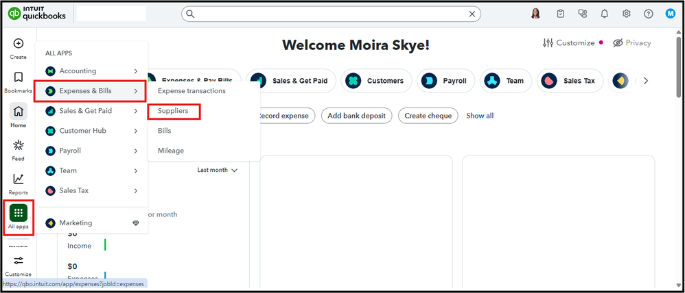Expand the Team menu chevron
The width and height of the screenshot is (685, 293).
136,170
